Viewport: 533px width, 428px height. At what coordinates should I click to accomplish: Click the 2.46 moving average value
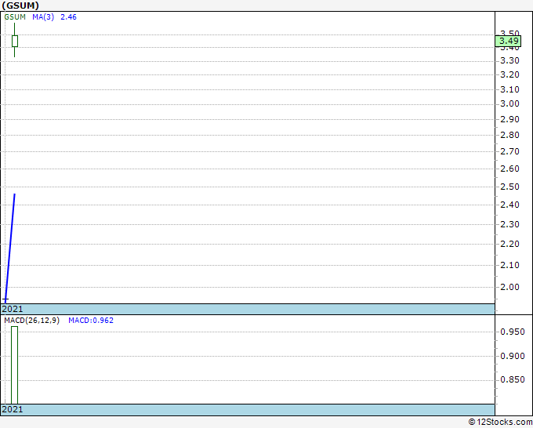coord(68,17)
